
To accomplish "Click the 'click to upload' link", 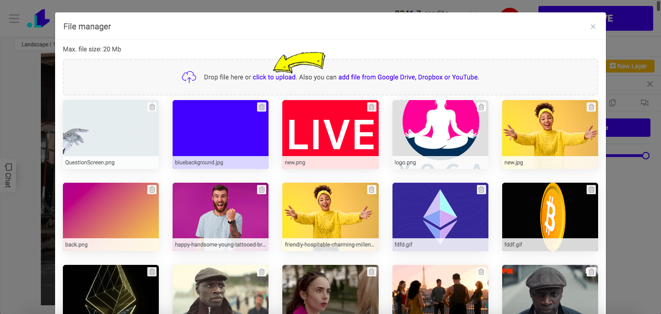I will [x=274, y=77].
